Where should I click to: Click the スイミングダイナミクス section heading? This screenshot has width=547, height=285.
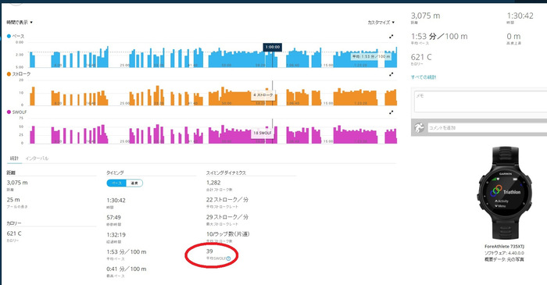tap(226, 173)
